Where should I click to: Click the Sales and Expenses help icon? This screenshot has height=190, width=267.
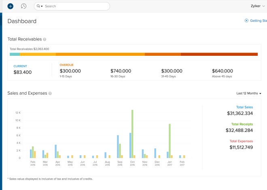tap(50, 93)
